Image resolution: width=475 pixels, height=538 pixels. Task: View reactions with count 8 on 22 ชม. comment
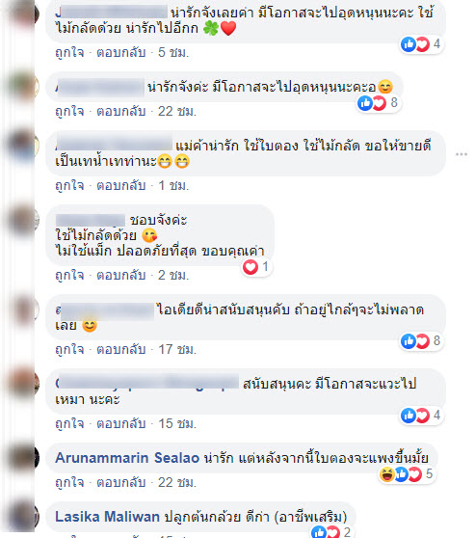pyautogui.click(x=378, y=103)
